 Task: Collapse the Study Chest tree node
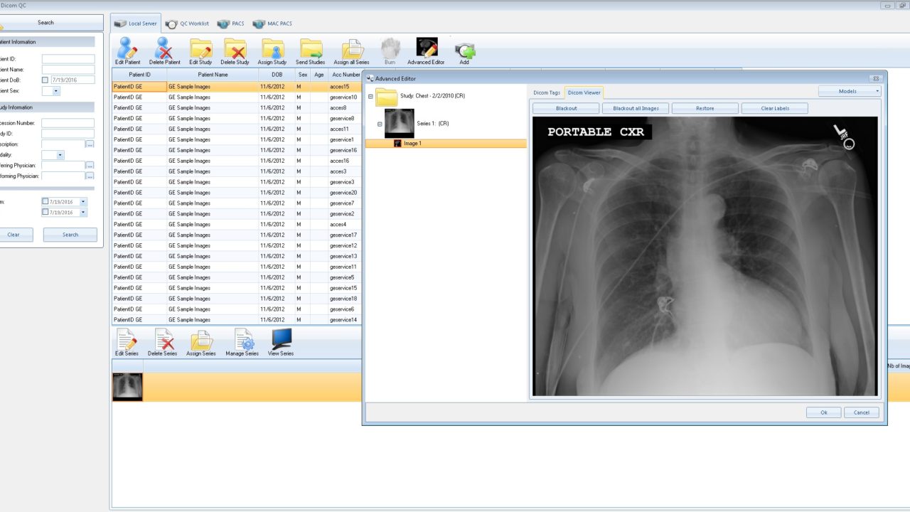(x=370, y=96)
